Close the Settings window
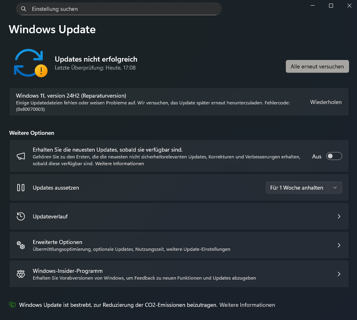 click(349, 6)
